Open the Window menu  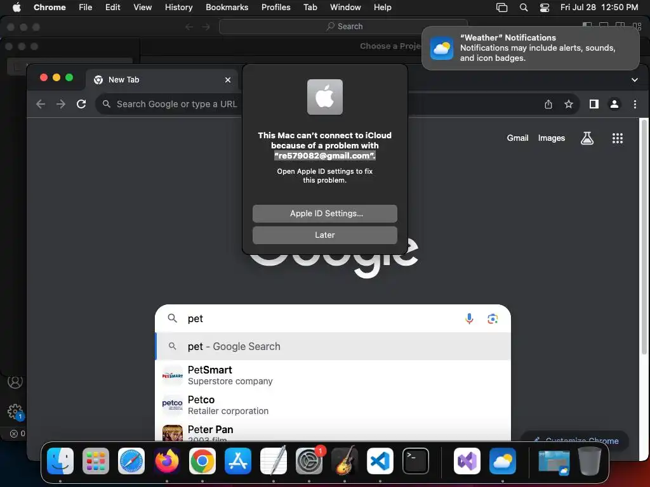point(345,8)
